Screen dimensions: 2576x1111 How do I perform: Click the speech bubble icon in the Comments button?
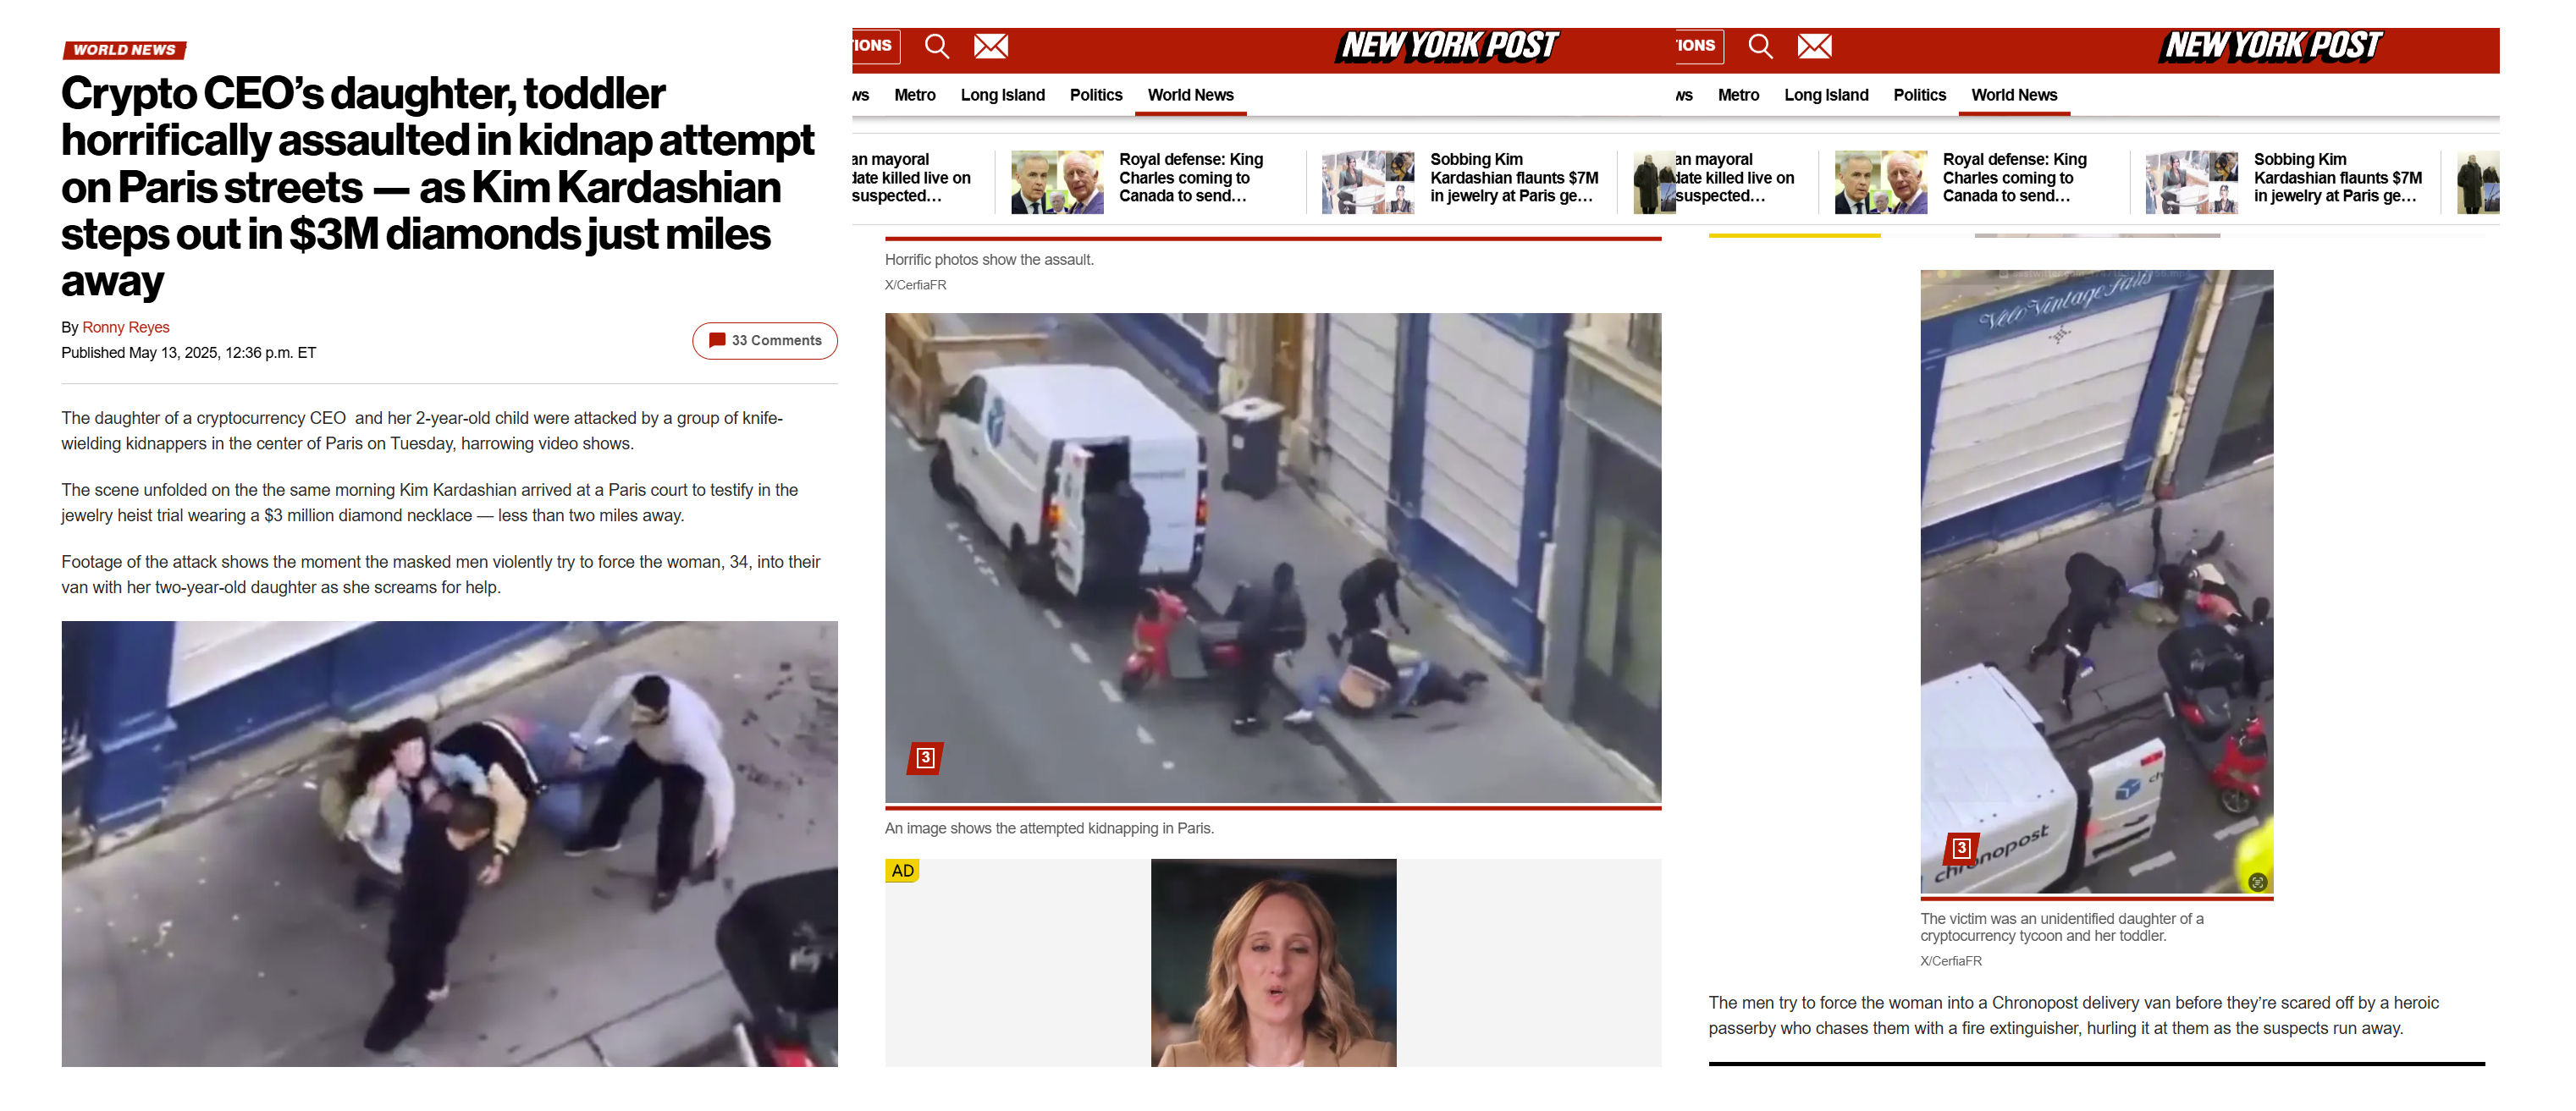pyautogui.click(x=717, y=340)
